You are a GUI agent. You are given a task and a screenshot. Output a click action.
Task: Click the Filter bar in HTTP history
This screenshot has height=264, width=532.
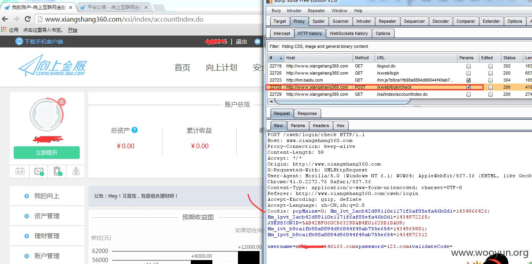399,46
